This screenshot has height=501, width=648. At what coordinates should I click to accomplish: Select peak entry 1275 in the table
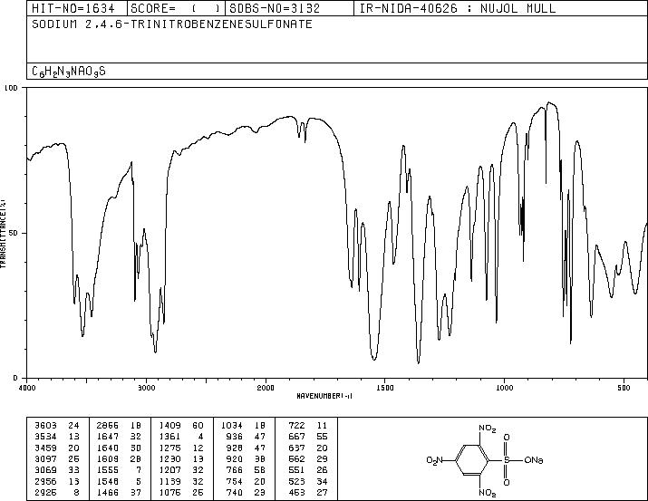181,448
